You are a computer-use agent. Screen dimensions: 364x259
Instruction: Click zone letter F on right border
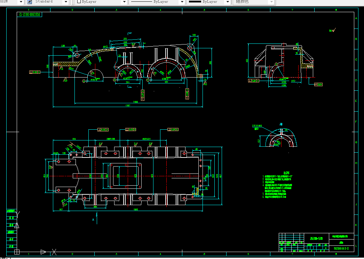pos(356,121)
